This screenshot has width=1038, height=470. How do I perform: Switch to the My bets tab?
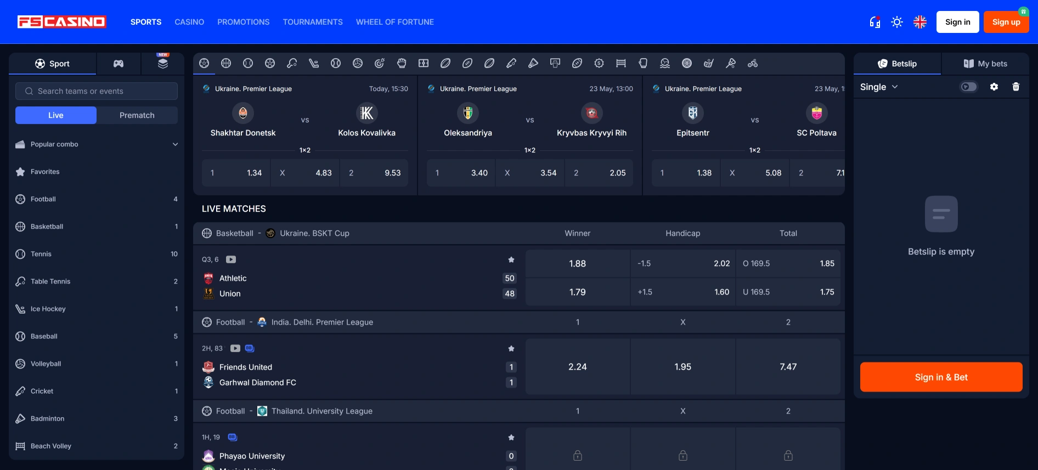(x=985, y=64)
